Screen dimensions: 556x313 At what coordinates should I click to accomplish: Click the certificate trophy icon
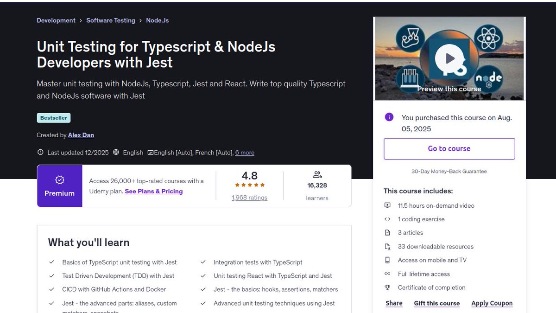(x=387, y=287)
